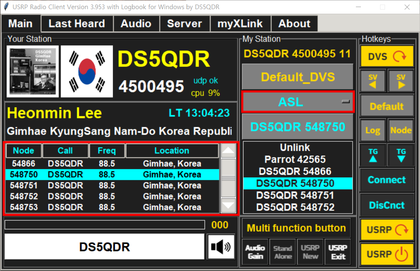
Task: Switch to the Last Heard tab
Action: (77, 24)
